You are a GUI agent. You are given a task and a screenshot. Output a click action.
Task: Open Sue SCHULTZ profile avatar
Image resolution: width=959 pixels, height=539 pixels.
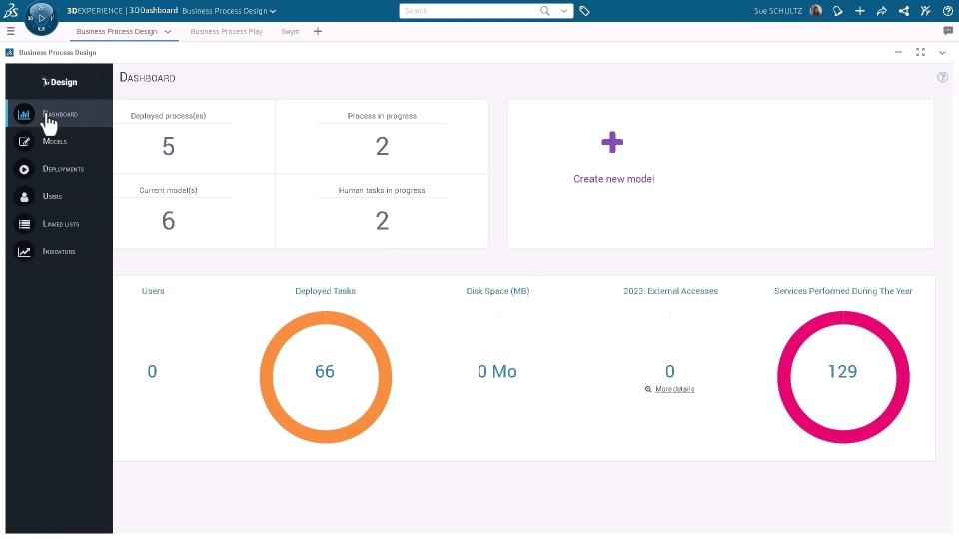816,11
